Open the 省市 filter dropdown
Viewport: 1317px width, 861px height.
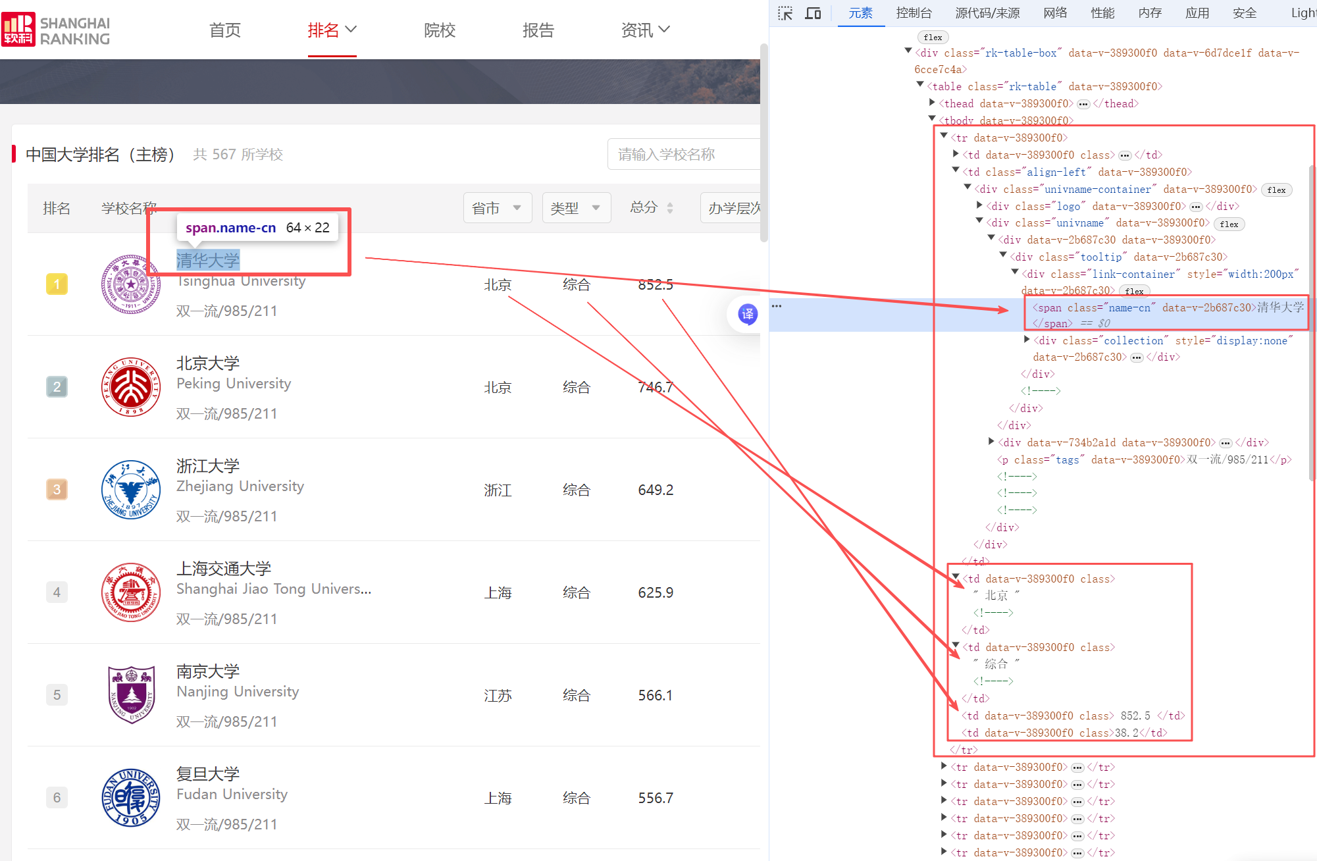497,208
